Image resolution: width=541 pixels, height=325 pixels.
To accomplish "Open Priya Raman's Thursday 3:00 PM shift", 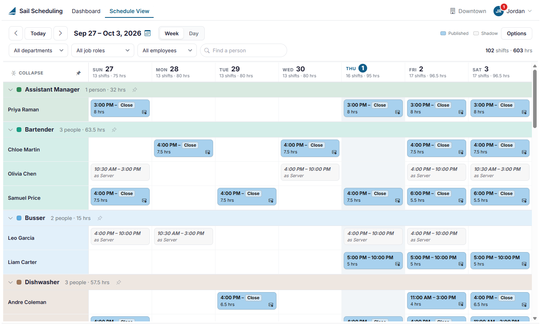I will click(x=373, y=108).
